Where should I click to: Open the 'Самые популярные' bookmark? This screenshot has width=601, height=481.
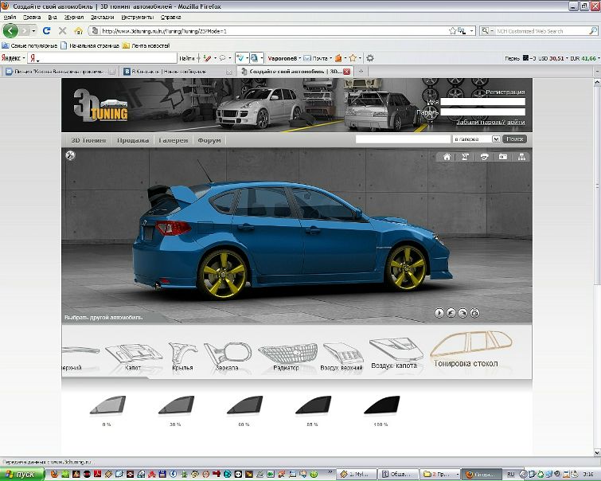click(29, 45)
